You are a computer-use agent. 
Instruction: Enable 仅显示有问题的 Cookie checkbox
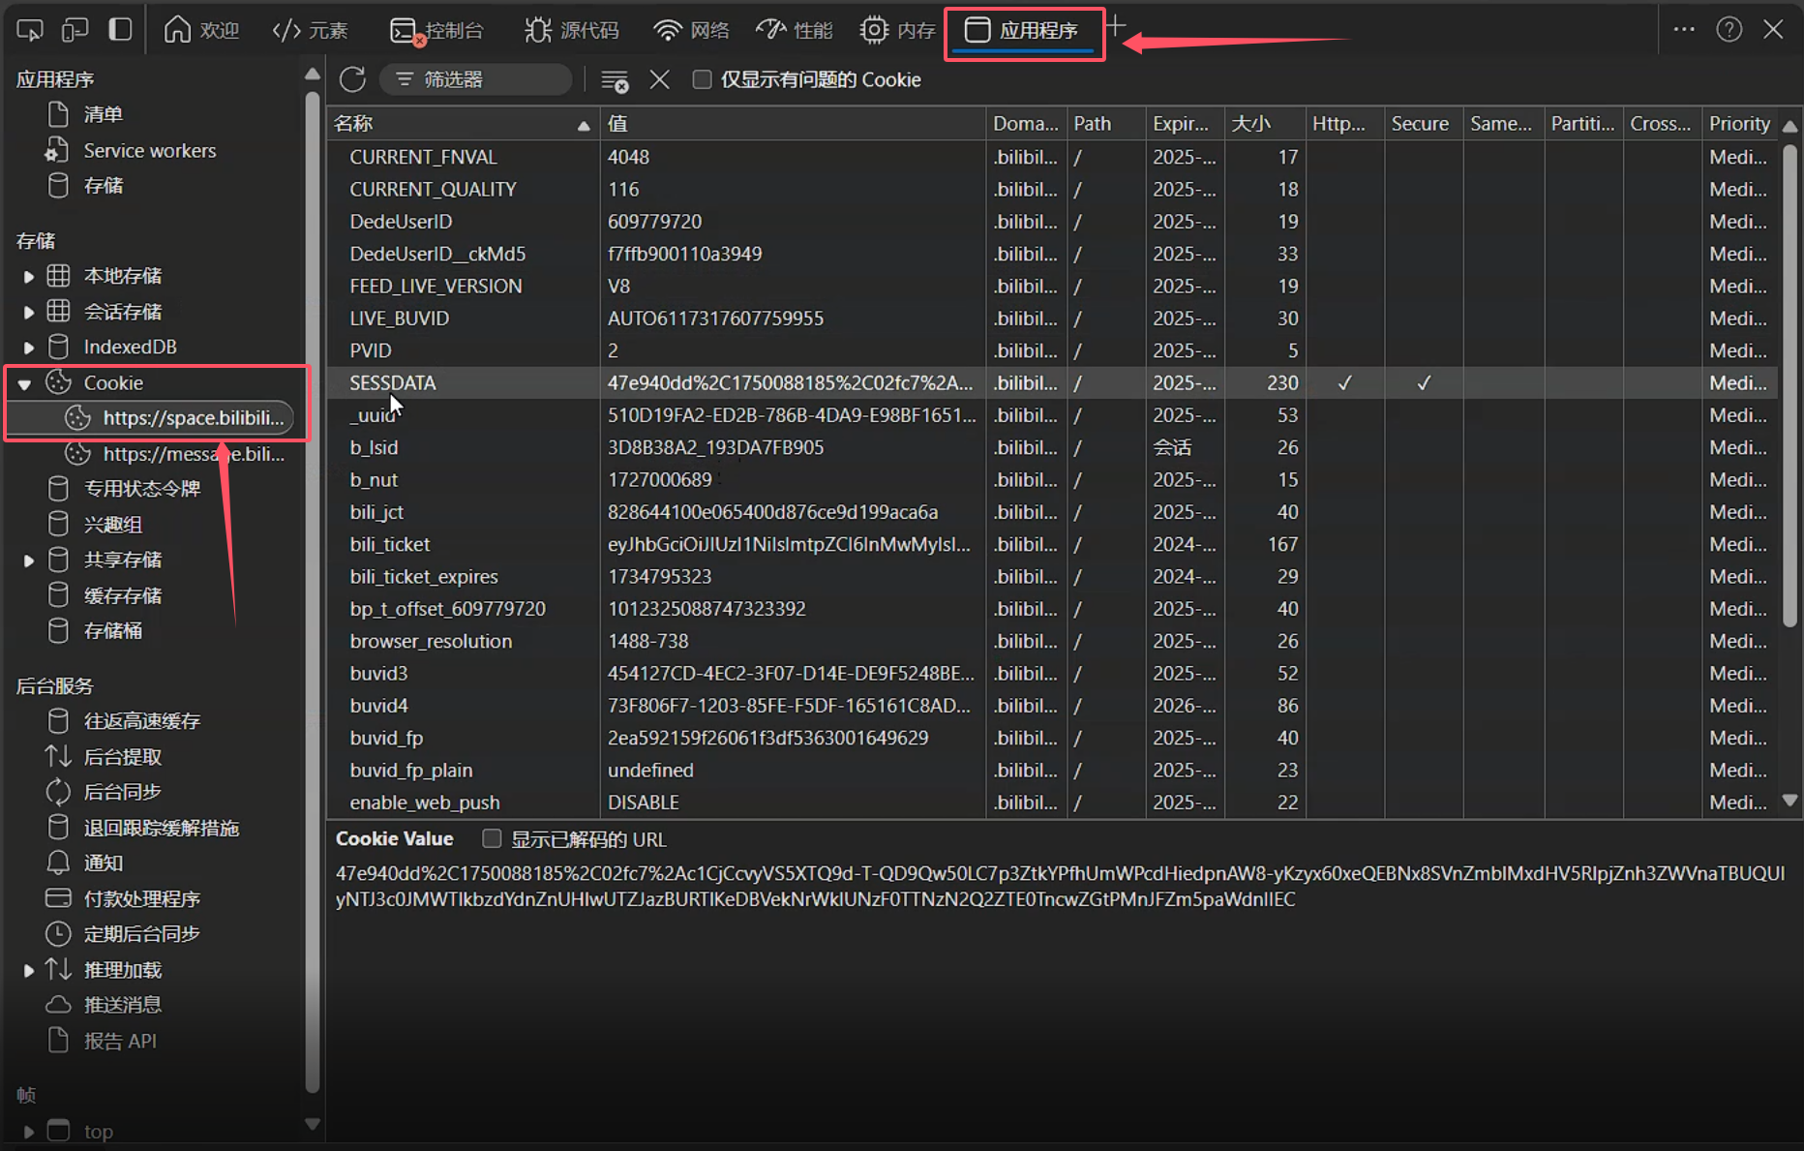coord(703,79)
